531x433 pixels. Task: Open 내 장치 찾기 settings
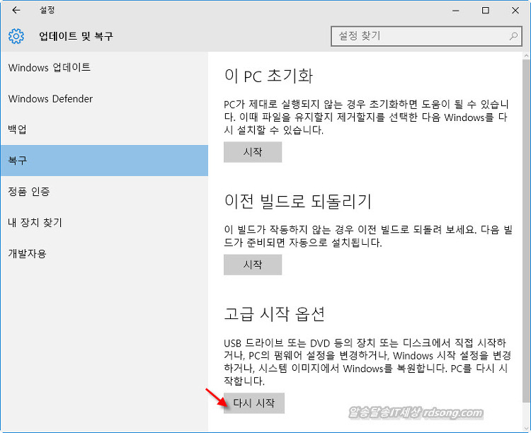coord(35,223)
